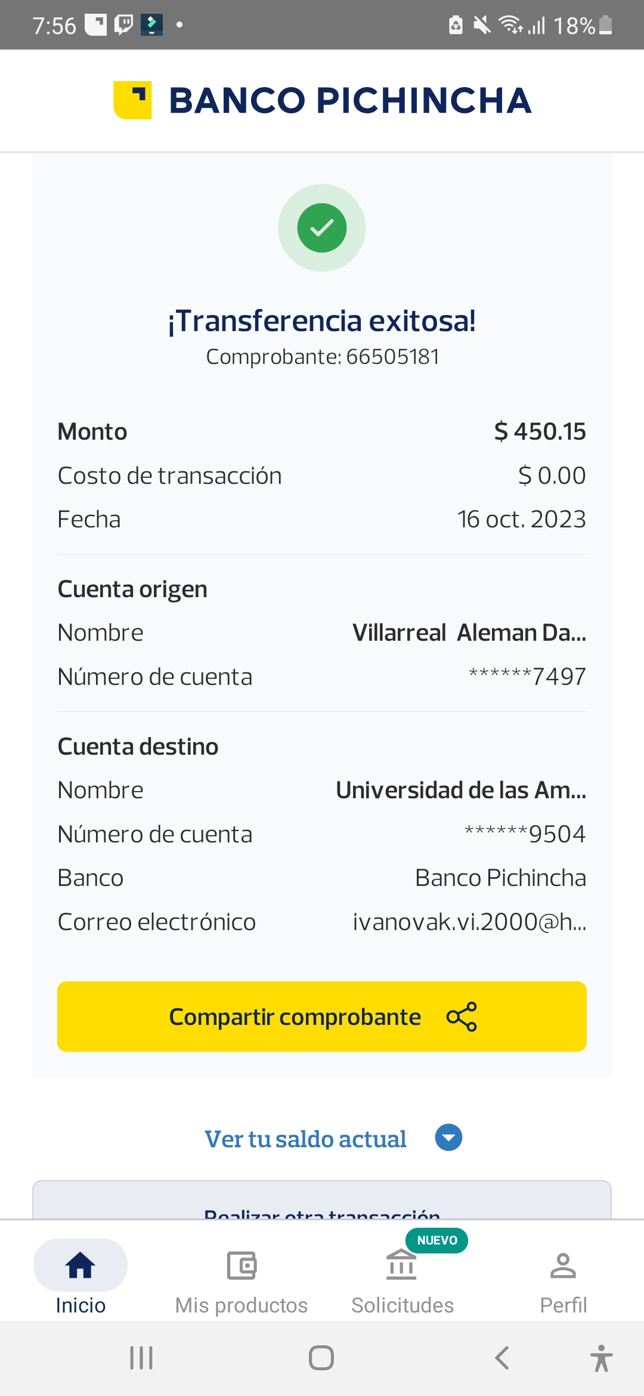
Task: Open Mis productos wallet icon
Action: (241, 1265)
